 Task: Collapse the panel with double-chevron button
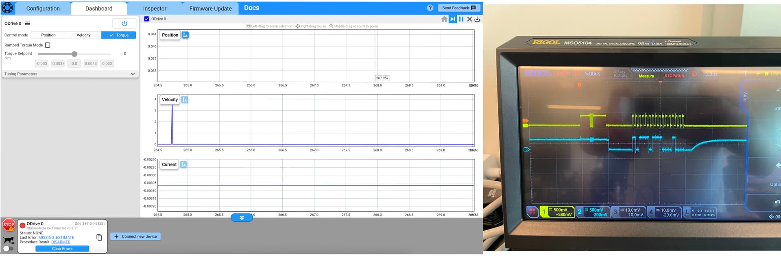coord(242,218)
